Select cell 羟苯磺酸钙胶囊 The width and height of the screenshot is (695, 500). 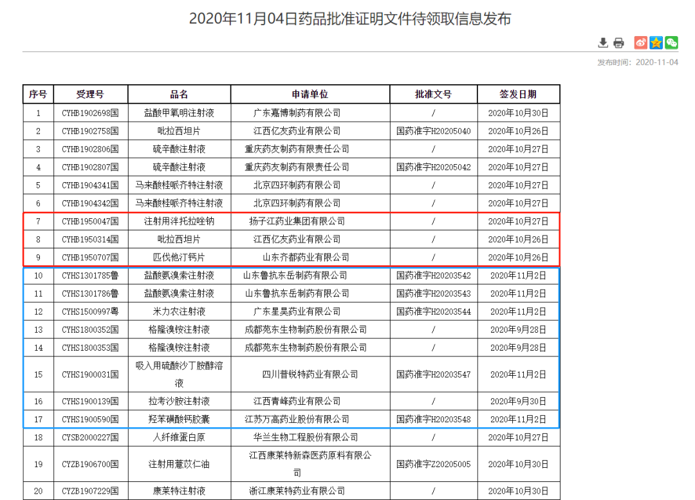[179, 420]
